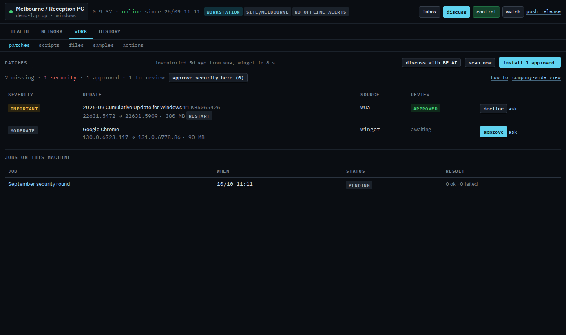Click the PENDING status badge

click(x=359, y=185)
